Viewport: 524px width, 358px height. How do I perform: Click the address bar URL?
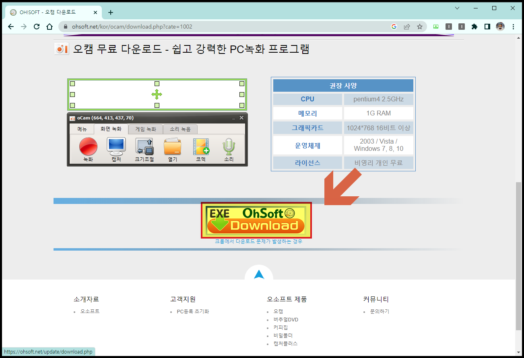tap(132, 27)
